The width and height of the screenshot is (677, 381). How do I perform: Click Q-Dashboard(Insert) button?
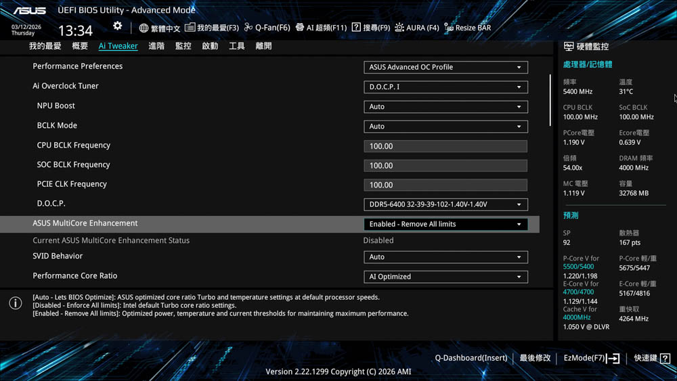[471, 358]
